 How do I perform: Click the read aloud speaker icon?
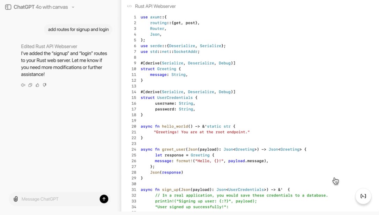23,85
